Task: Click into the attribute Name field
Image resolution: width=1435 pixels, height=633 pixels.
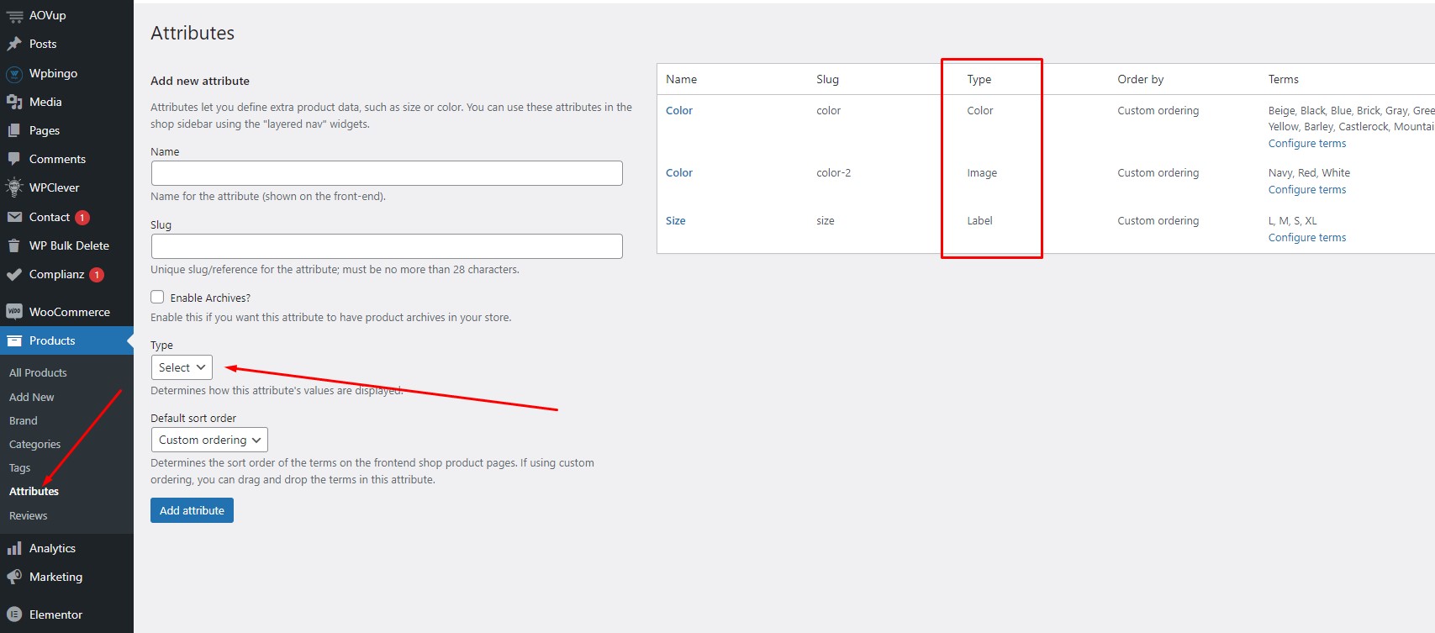Action: (x=387, y=173)
